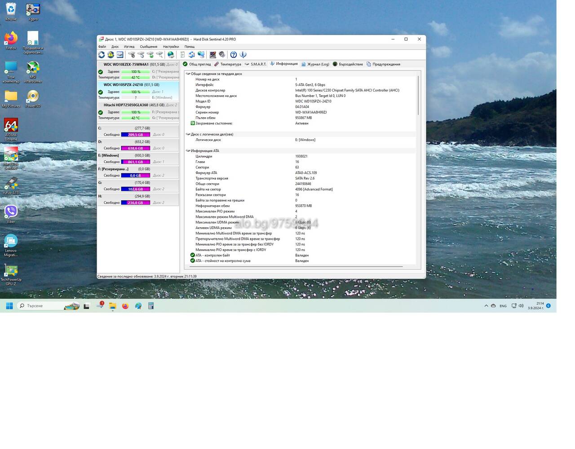Select Hitachi HDP725050GLA360 disk in list
The height and width of the screenshot is (449, 575).
point(138,111)
